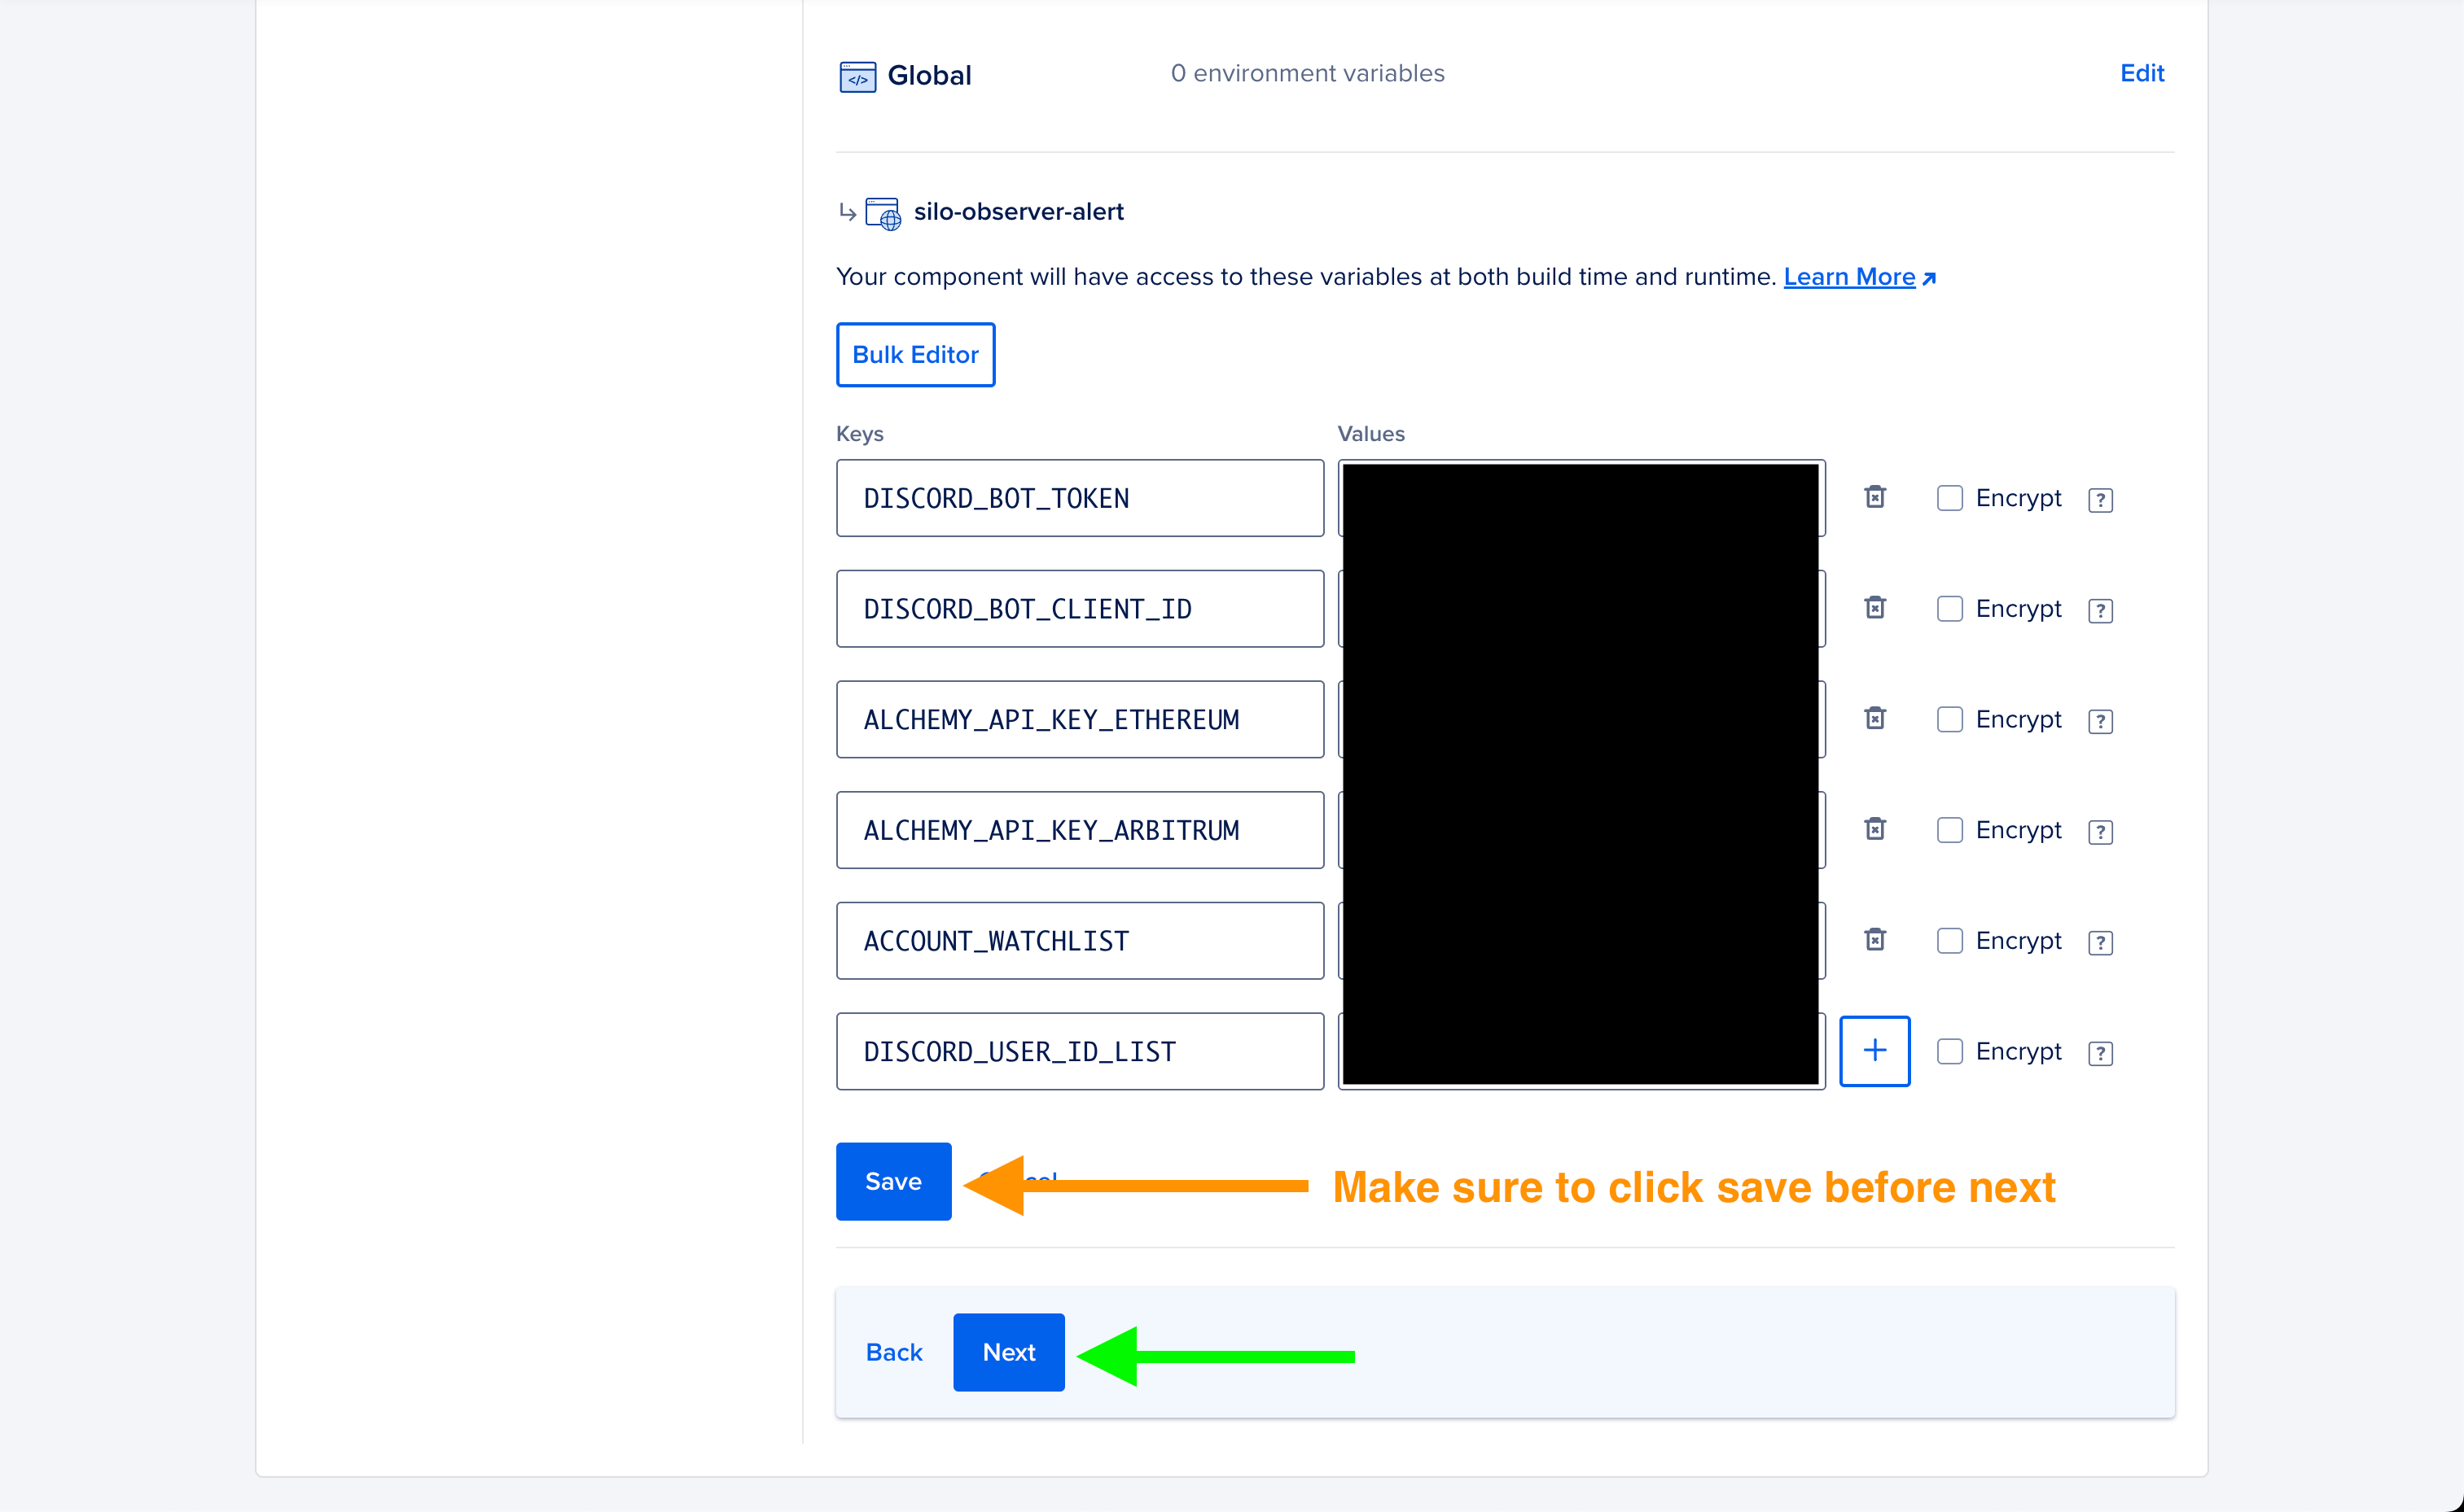Click the delete icon for ALCHEMY_API_KEY_ARBITRUM
This screenshot has height=1512, width=2464.
1874,830
